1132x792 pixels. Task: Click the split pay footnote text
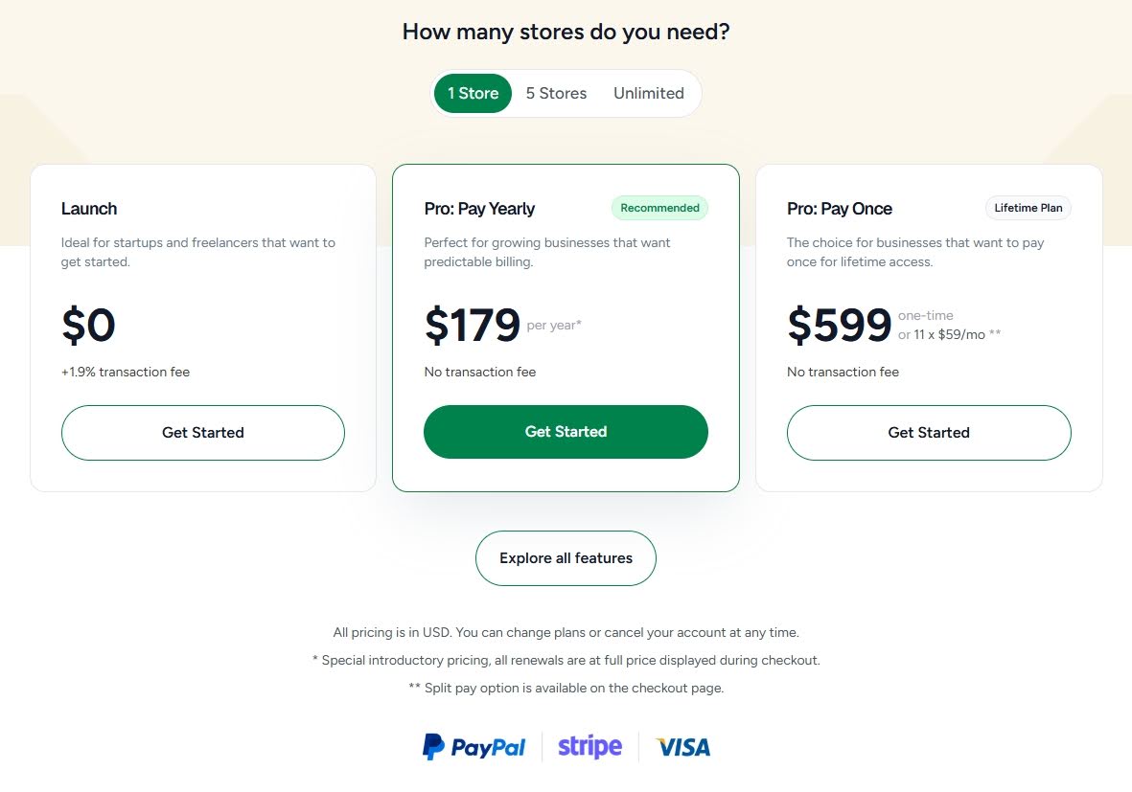tap(566, 688)
